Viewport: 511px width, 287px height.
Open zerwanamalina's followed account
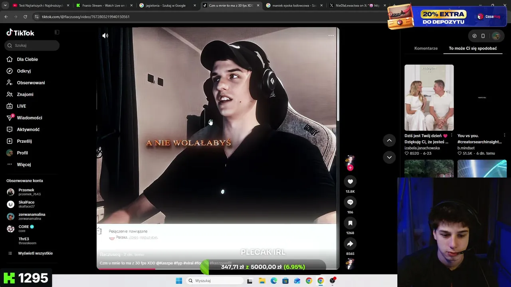pyautogui.click(x=32, y=216)
